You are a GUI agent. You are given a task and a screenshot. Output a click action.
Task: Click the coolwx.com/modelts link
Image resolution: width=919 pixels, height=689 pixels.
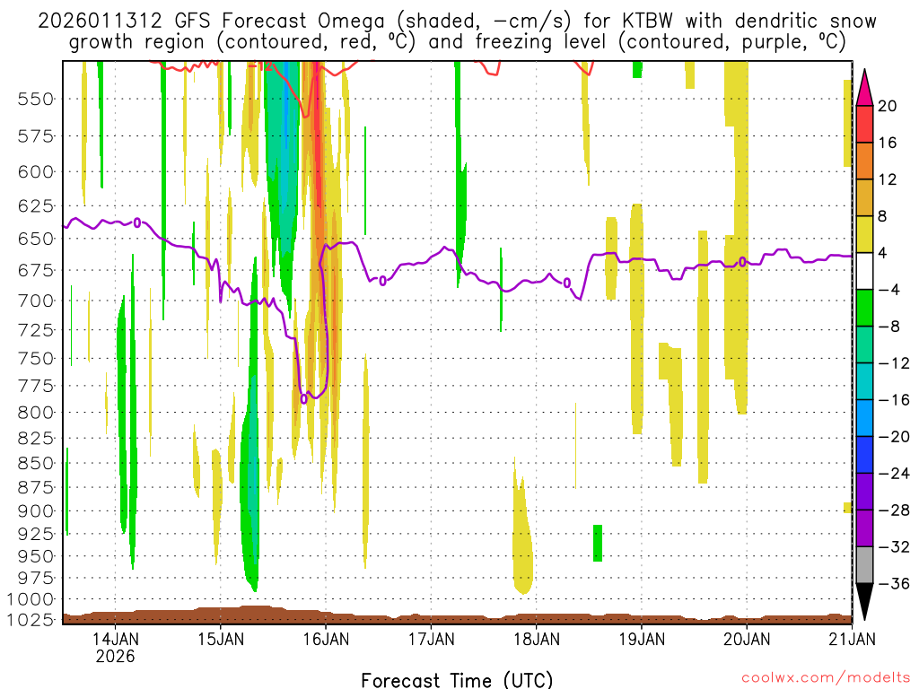tap(826, 678)
